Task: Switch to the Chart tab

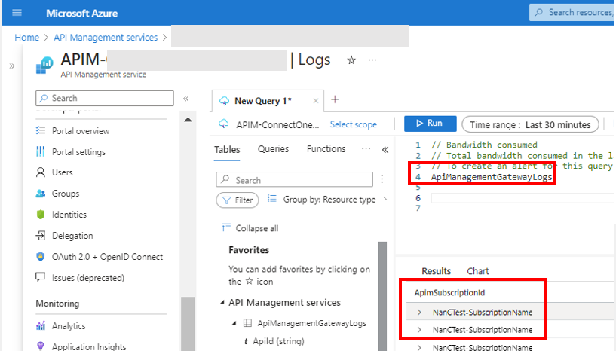Action: (x=478, y=271)
